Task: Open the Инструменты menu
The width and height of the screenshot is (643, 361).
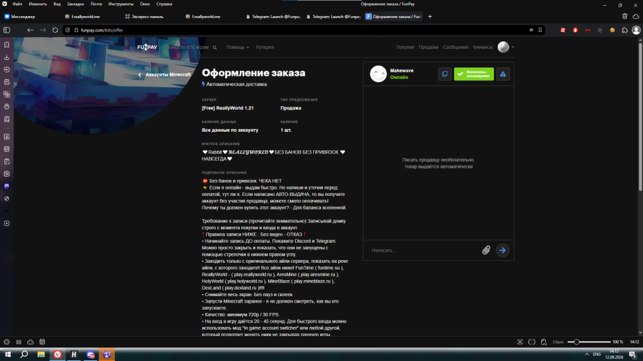Action: point(121,4)
